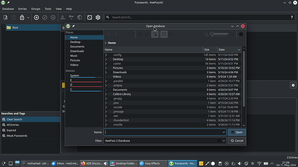Click the Lock Database padlock icon
298x167 pixels.
tap(22, 18)
